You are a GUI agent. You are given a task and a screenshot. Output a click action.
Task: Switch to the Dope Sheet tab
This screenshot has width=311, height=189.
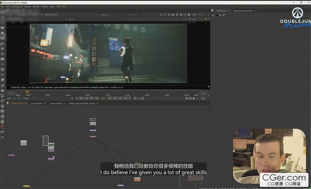click(x=56, y=103)
